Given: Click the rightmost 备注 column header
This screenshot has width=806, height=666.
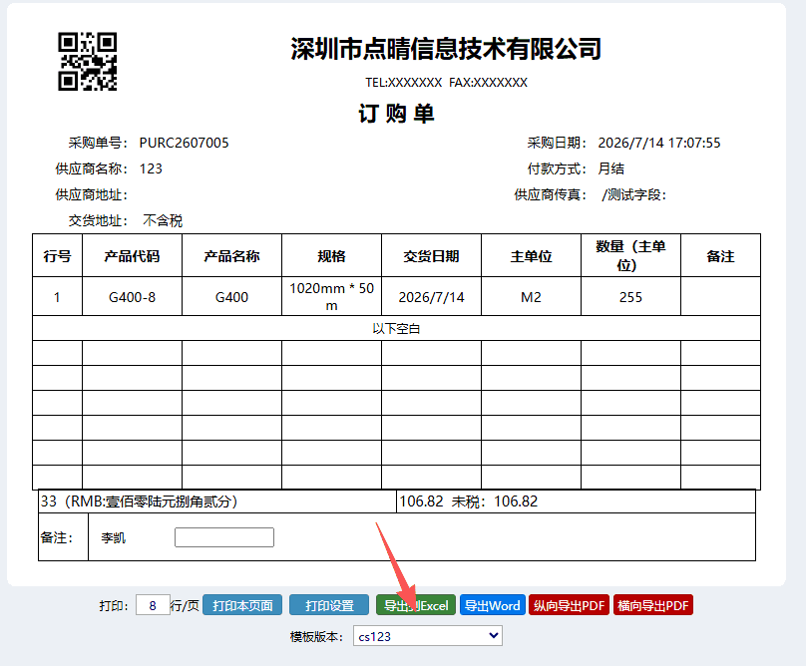Looking at the screenshot, I should (x=720, y=255).
